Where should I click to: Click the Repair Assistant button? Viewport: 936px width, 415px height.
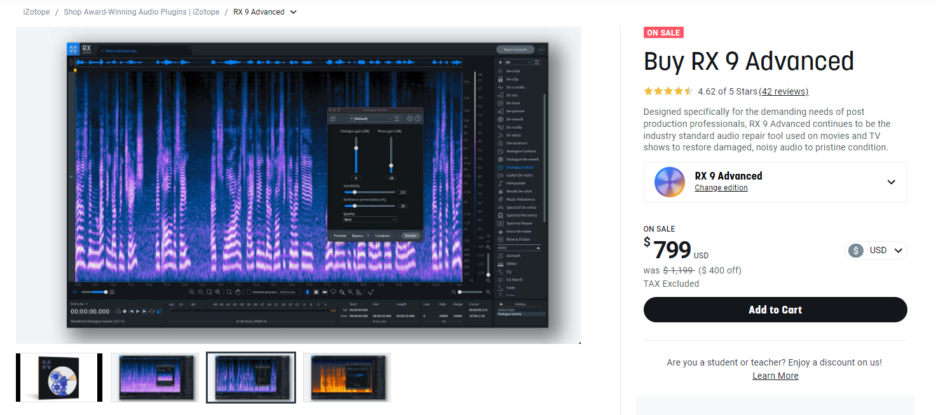click(x=515, y=49)
